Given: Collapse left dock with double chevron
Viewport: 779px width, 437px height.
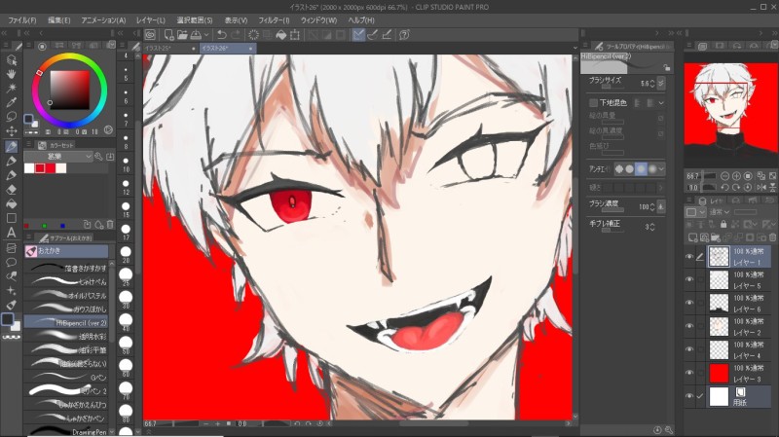Looking at the screenshot, I should pyautogui.click(x=5, y=33).
